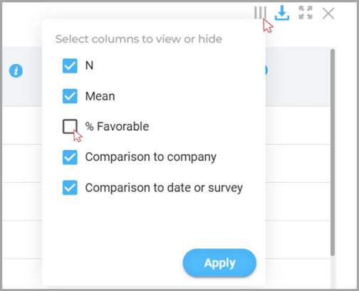Tick the % Favorable checkbox
The height and width of the screenshot is (291, 359).
70,127
